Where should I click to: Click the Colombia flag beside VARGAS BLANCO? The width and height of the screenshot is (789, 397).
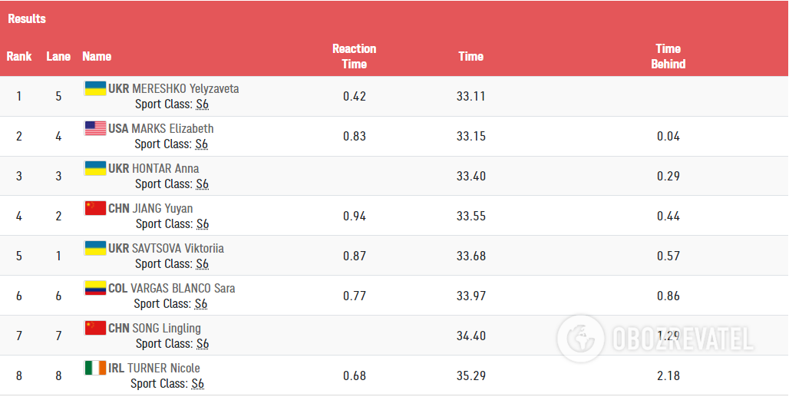95,288
